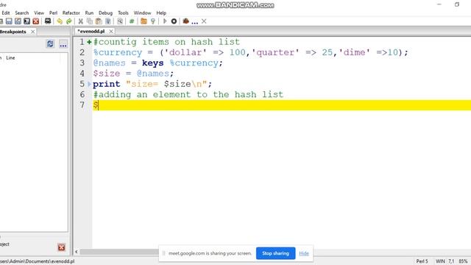Open the Edit menu

click(x=6, y=13)
